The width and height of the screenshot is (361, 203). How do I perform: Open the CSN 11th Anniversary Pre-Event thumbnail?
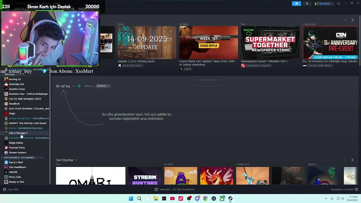click(x=330, y=43)
